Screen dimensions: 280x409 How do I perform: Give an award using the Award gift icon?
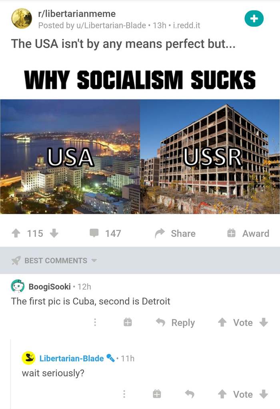[x=231, y=233]
